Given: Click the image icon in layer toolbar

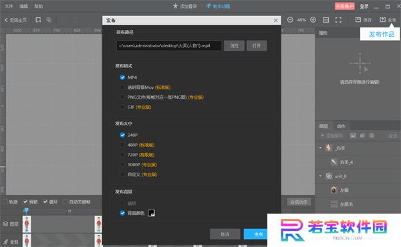Looking at the screenshot, I should [353, 136].
